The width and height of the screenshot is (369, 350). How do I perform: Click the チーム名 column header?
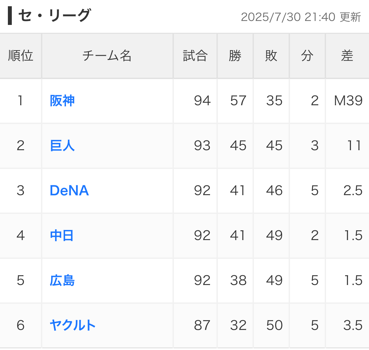[x=107, y=56]
